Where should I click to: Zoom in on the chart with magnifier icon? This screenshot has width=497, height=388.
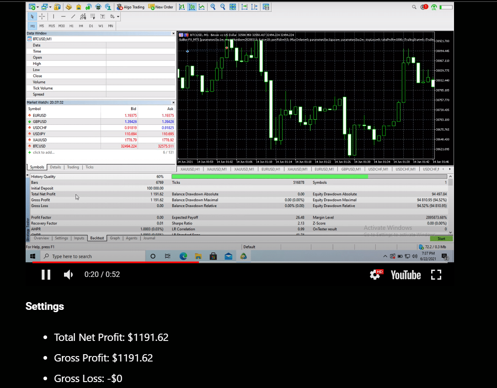pyautogui.click(x=213, y=7)
